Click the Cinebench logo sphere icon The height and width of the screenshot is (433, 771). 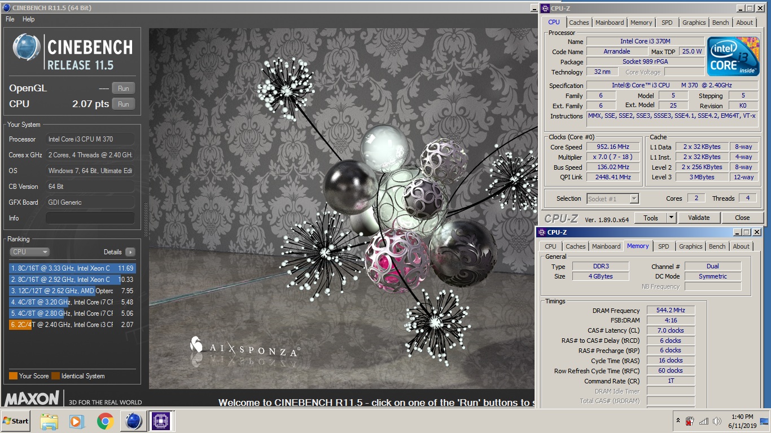[27, 47]
